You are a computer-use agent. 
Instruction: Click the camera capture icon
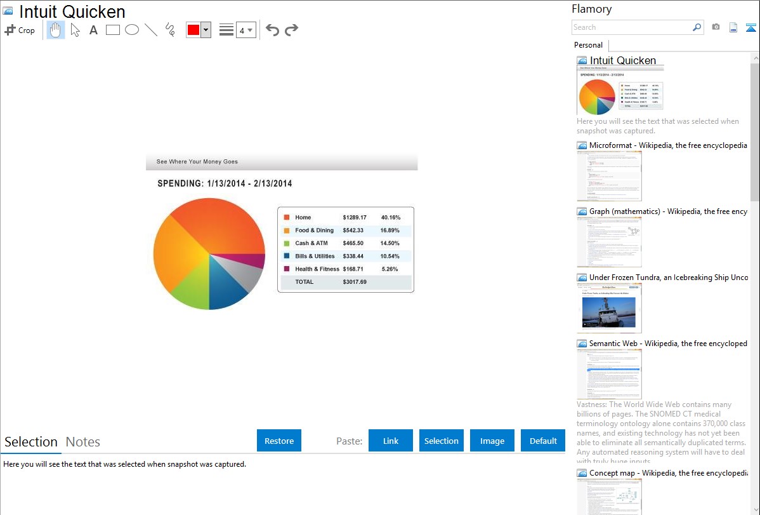coord(716,27)
